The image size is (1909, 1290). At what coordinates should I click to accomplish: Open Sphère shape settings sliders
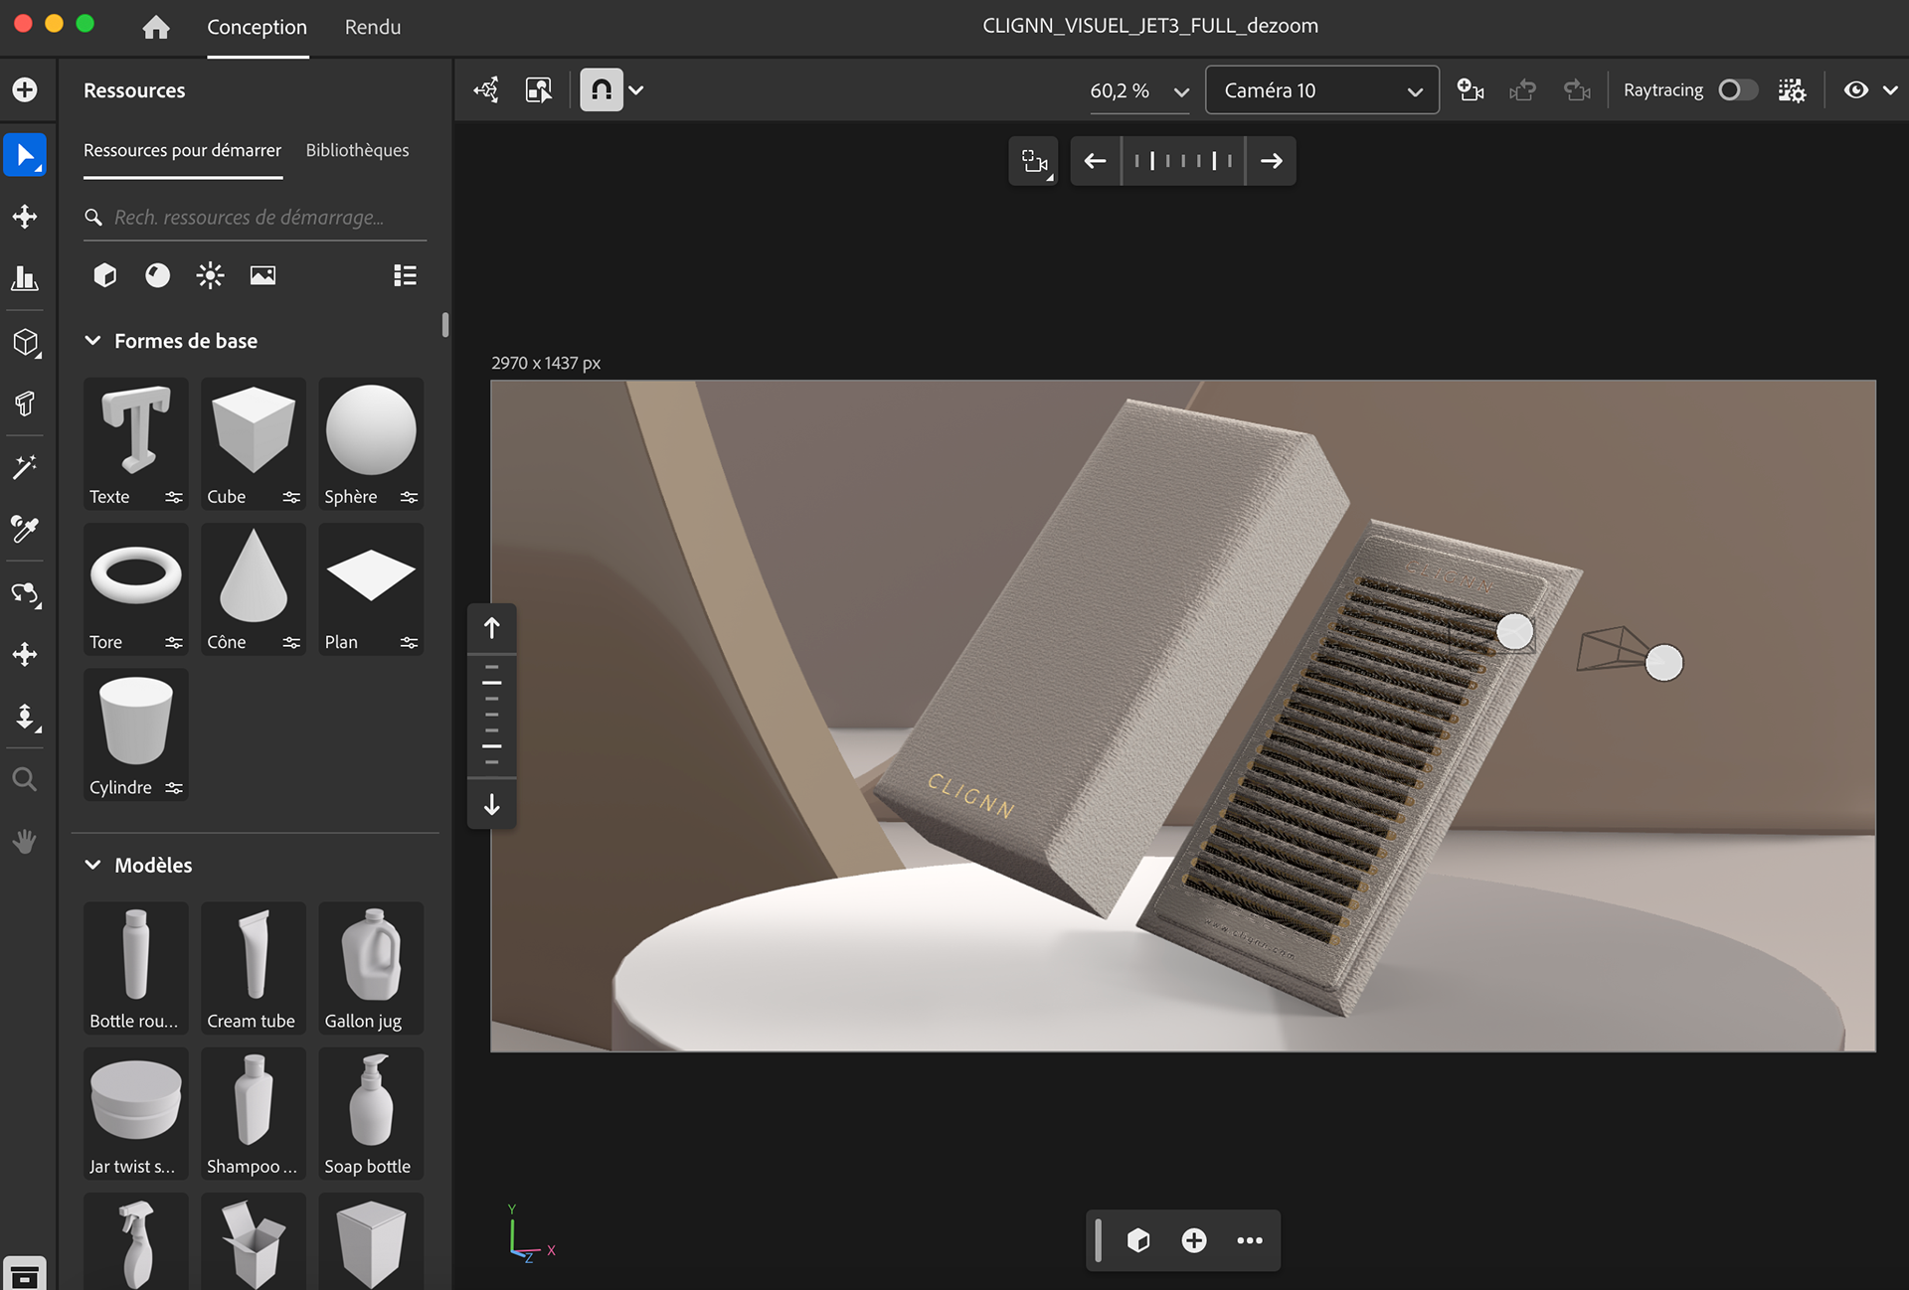[x=409, y=497]
